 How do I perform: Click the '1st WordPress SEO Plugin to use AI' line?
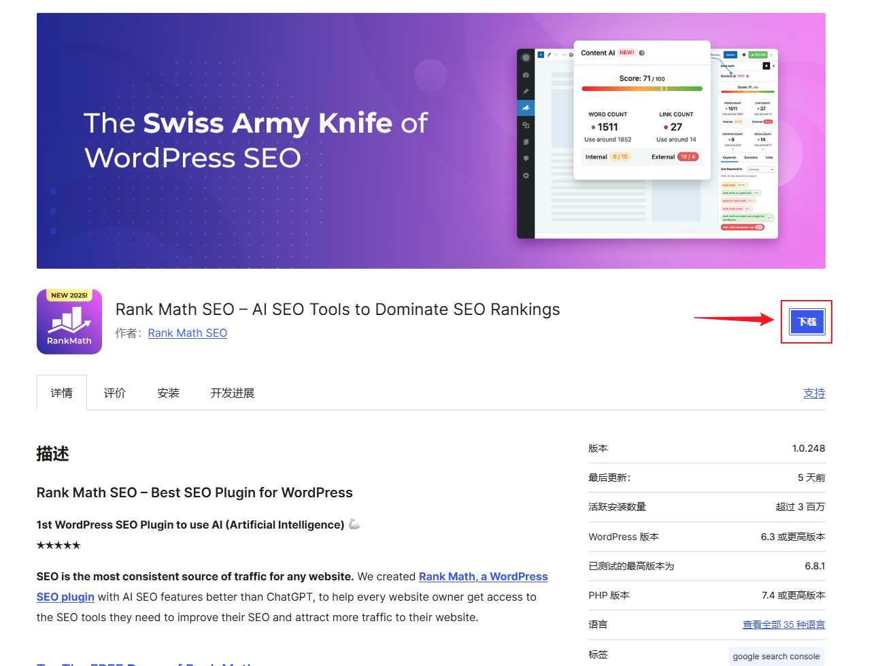(x=190, y=525)
